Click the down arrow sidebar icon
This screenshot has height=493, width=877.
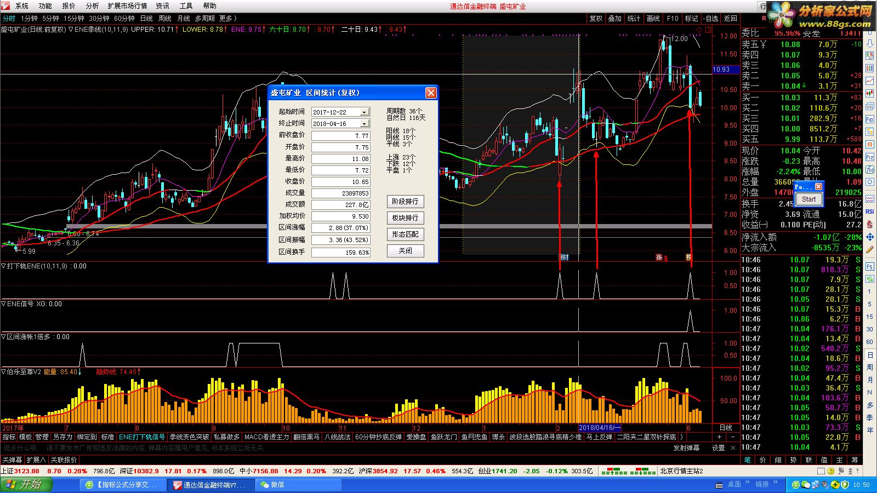[870, 43]
